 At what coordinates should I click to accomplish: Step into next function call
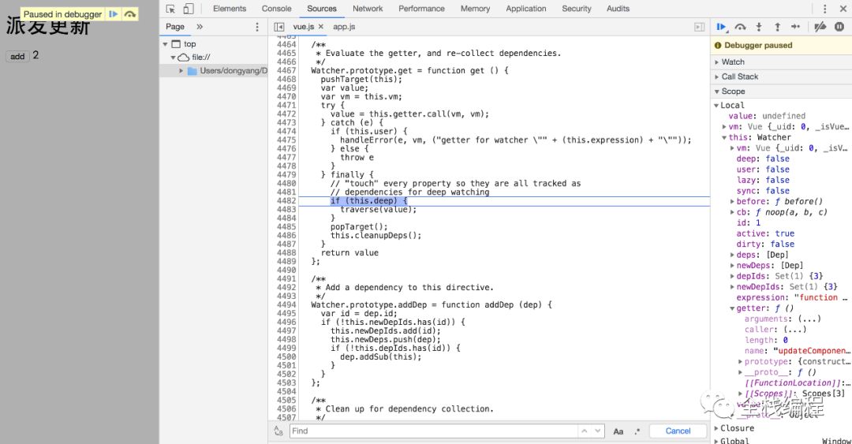(759, 27)
